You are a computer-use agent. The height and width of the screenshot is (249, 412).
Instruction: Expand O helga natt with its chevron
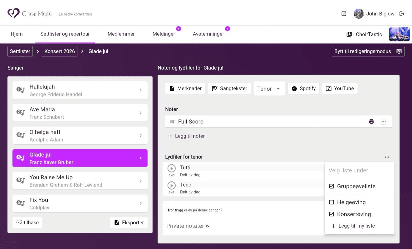click(141, 136)
